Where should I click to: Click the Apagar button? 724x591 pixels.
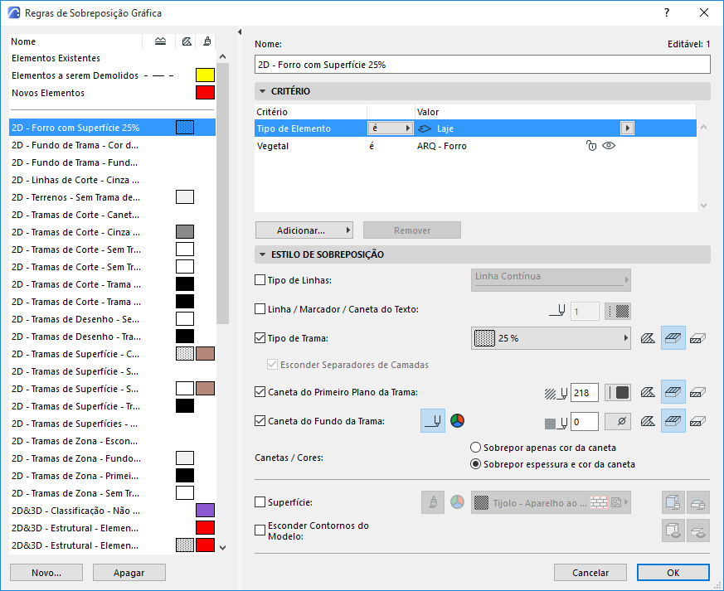click(129, 573)
